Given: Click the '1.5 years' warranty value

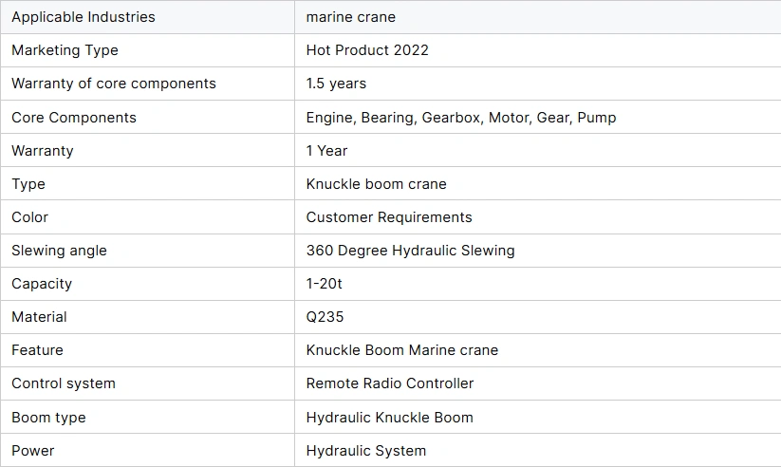Looking at the screenshot, I should tap(336, 84).
